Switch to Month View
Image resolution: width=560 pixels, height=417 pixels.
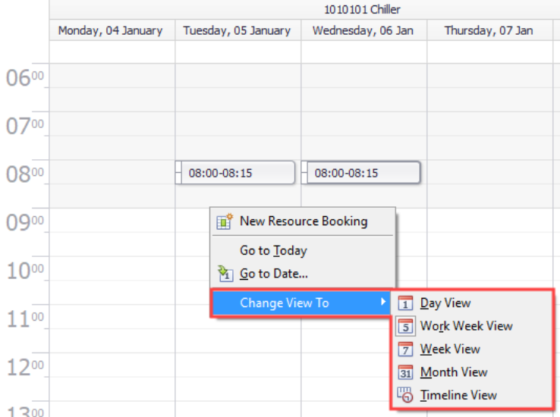(x=453, y=372)
